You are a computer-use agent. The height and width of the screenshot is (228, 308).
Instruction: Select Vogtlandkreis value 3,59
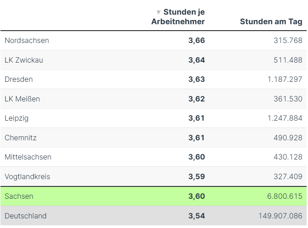(196, 176)
